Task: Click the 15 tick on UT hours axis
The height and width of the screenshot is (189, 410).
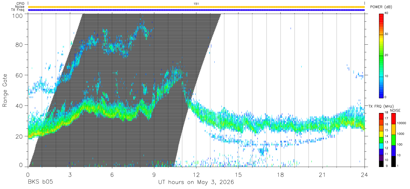Action: pos(238,175)
